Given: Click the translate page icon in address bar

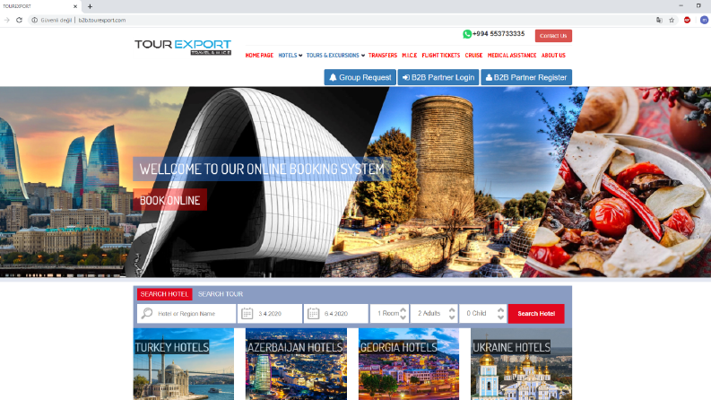Looking at the screenshot, I should coord(659,20).
